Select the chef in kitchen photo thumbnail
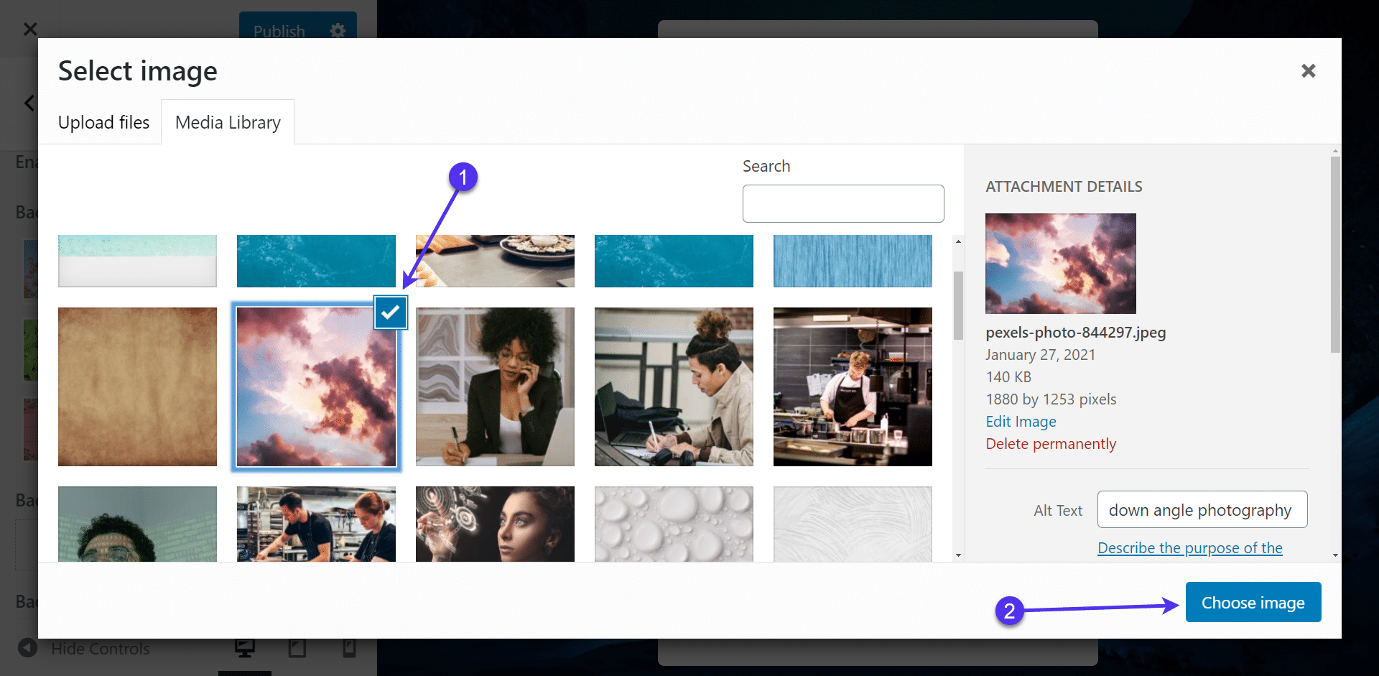Image resolution: width=1379 pixels, height=676 pixels. point(852,386)
